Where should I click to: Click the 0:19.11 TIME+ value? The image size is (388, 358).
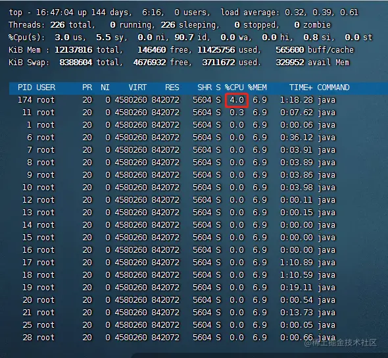click(297, 288)
